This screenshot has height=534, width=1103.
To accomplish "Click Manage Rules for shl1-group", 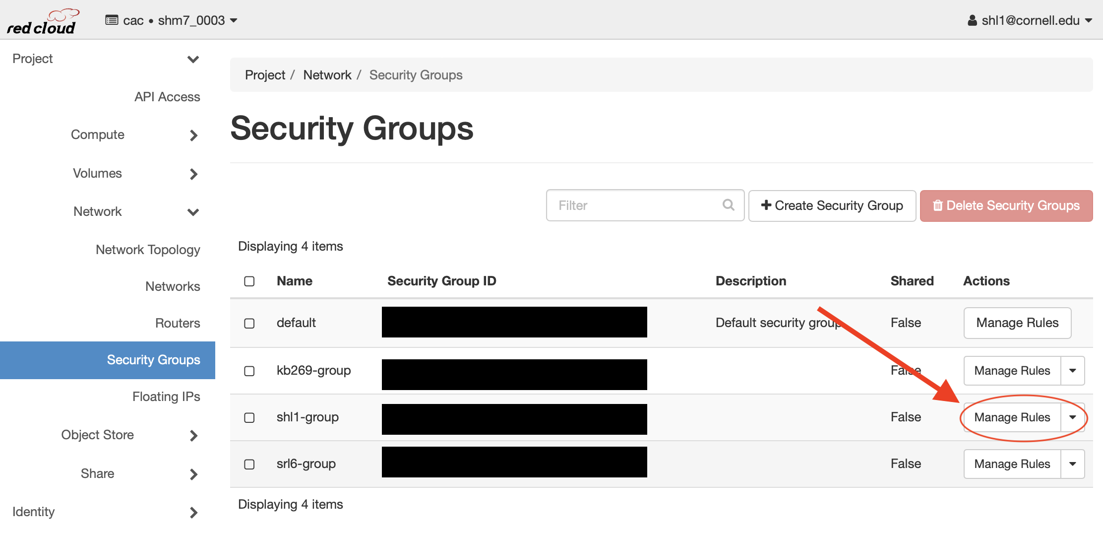I will pos(1012,417).
